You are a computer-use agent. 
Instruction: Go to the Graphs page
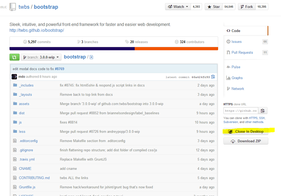click(237, 78)
